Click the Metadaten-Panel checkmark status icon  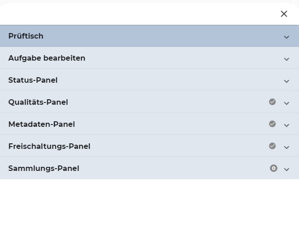pyautogui.click(x=272, y=124)
